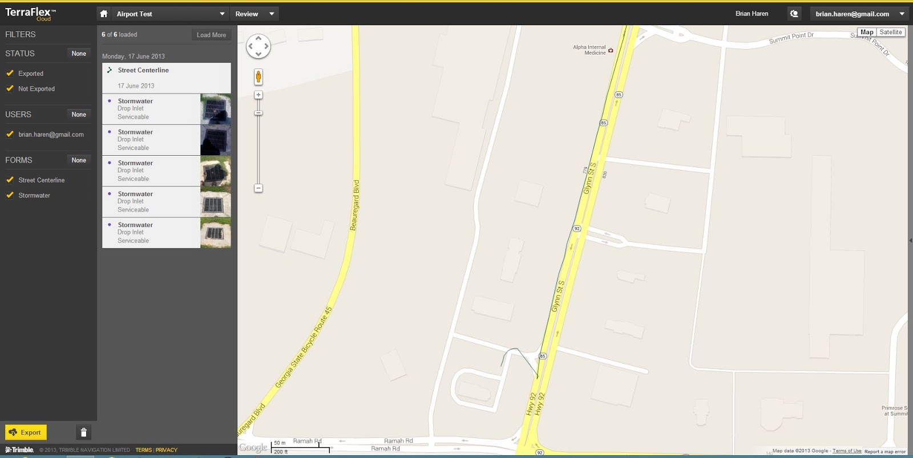
Task: Toggle the Not Exported status filter
Action: pos(10,88)
